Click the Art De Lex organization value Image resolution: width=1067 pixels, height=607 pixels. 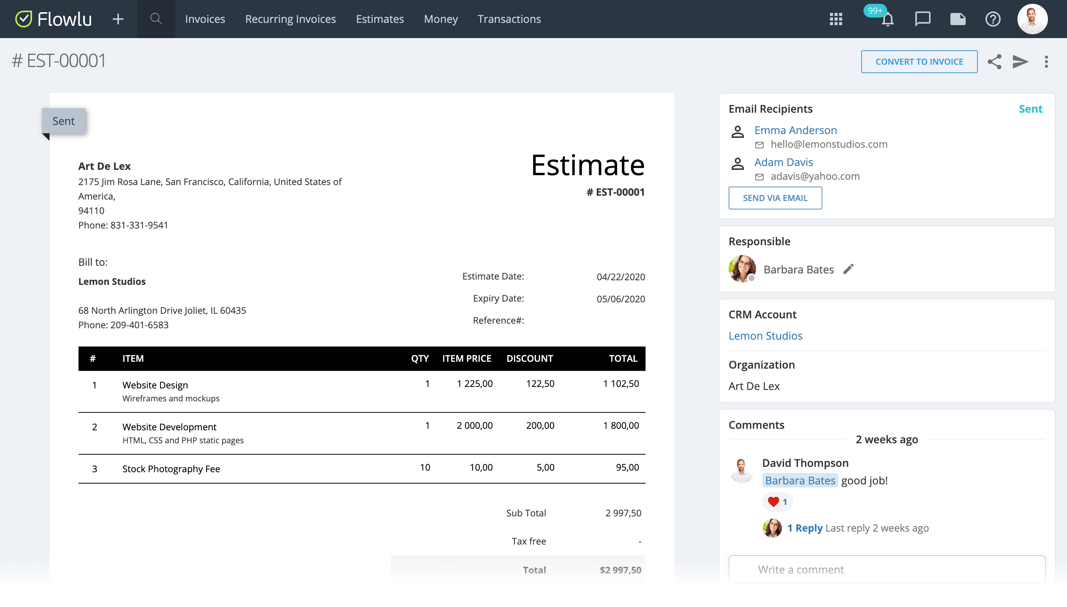coord(754,386)
